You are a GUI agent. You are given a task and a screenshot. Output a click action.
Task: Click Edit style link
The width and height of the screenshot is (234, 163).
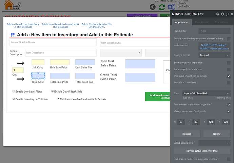188,98
